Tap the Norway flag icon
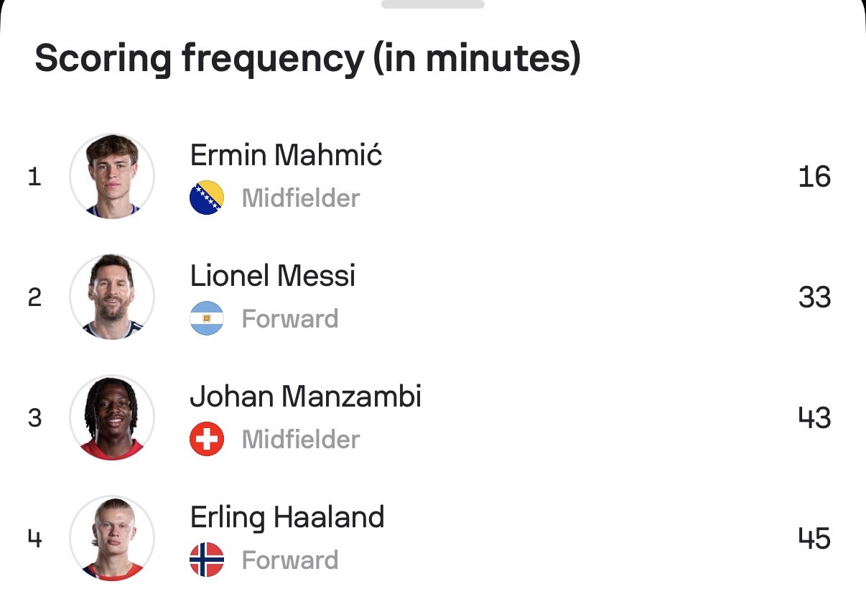This screenshot has width=866, height=602. pos(207,560)
